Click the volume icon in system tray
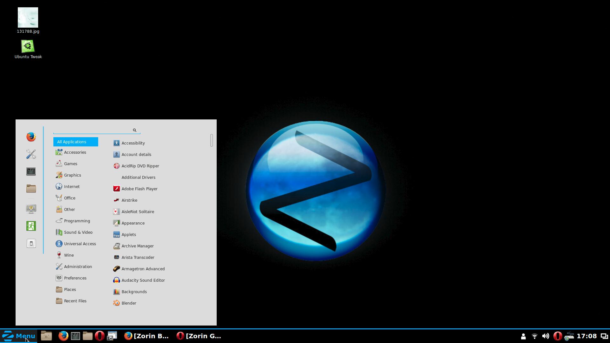The image size is (610, 343). click(x=546, y=336)
